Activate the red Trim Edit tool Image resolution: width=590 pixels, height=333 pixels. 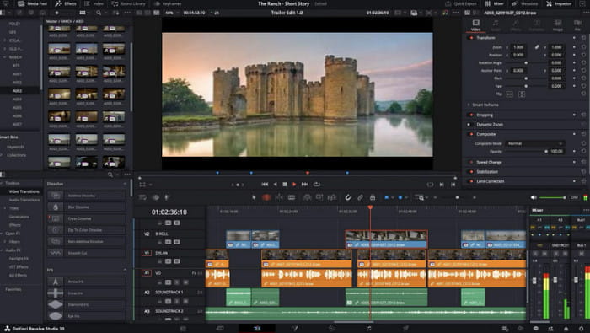[x=266, y=197]
